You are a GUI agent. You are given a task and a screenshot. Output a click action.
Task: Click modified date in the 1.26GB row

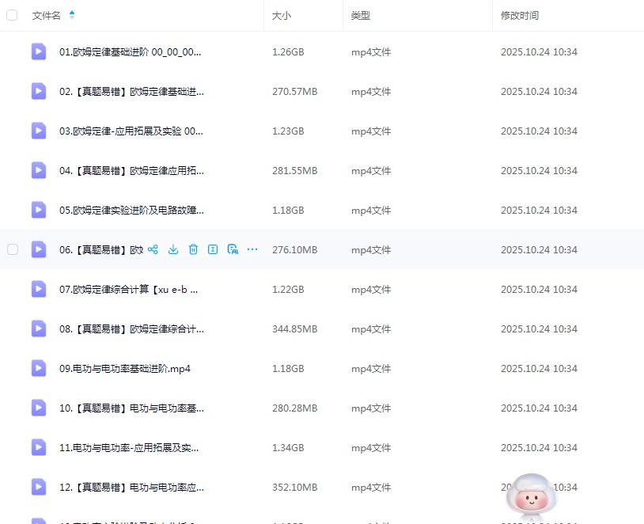coord(539,52)
